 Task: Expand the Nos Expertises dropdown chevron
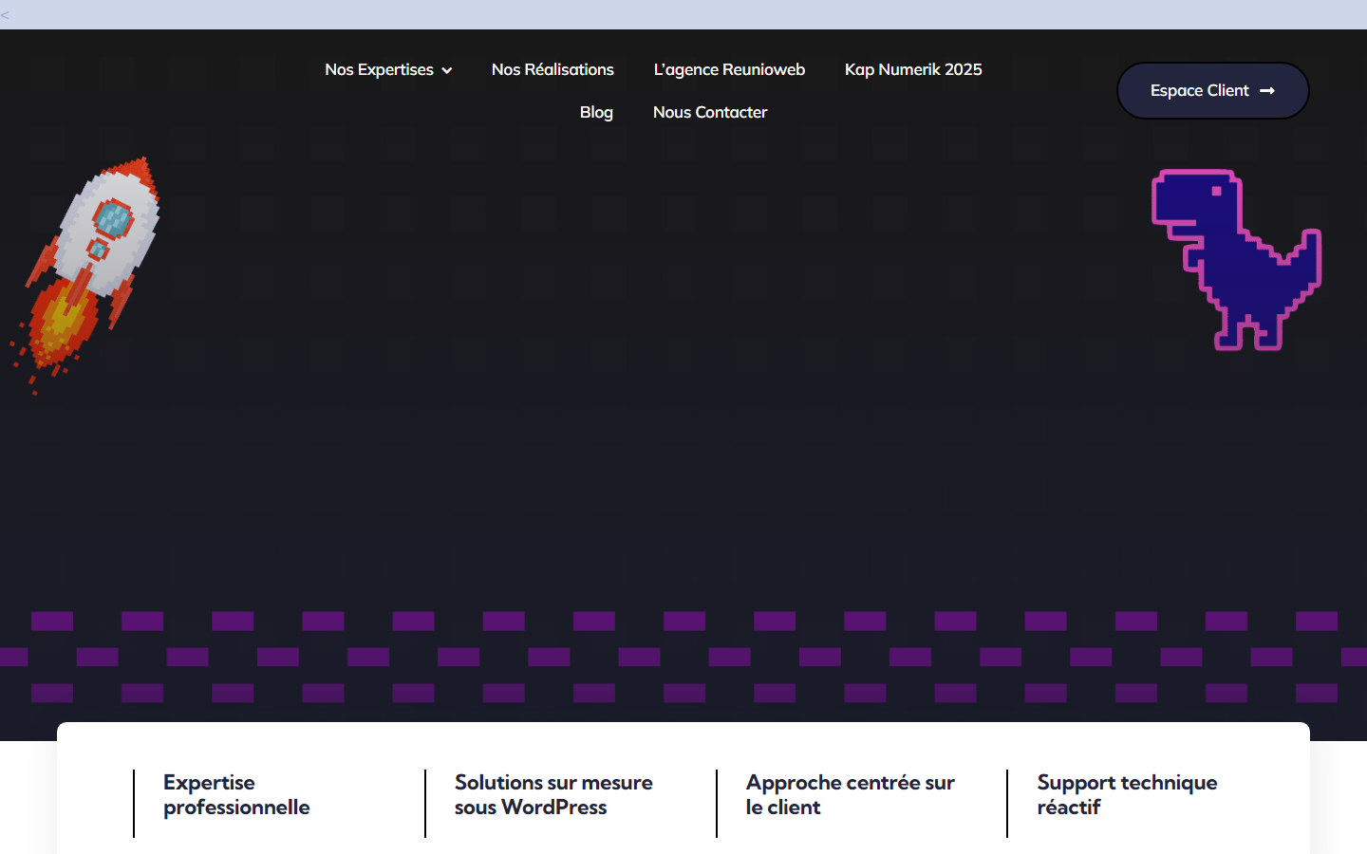pyautogui.click(x=447, y=70)
